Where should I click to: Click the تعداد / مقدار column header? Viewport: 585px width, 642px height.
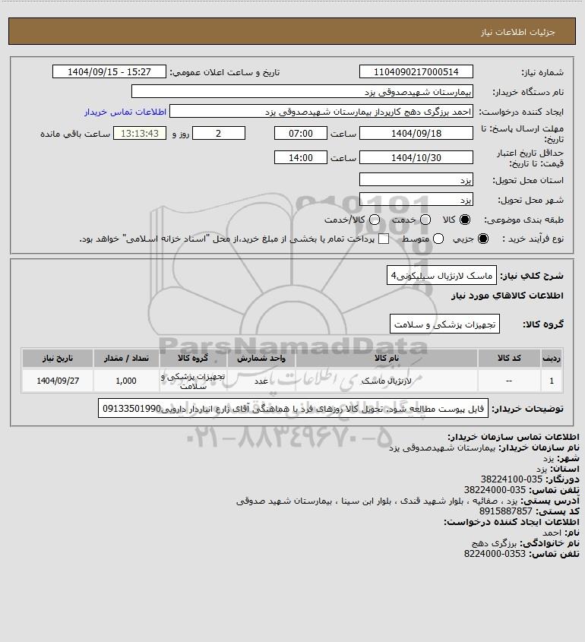(126, 359)
